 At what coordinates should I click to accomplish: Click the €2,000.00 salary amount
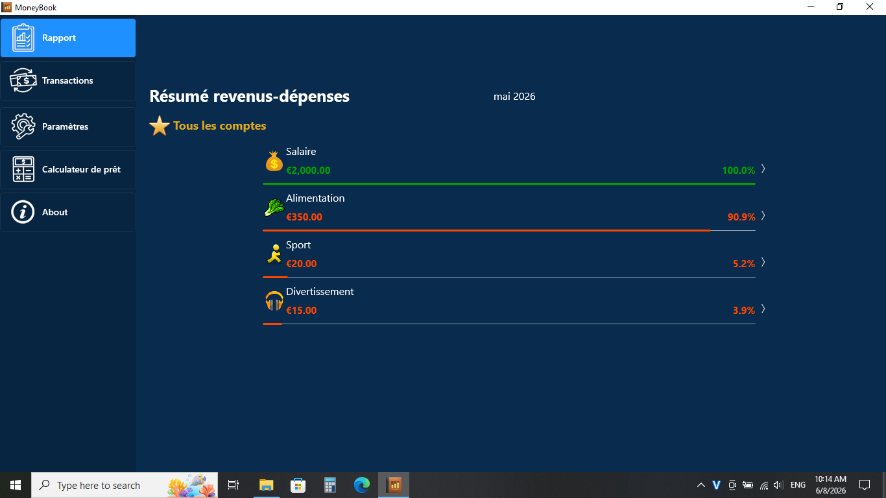308,171
